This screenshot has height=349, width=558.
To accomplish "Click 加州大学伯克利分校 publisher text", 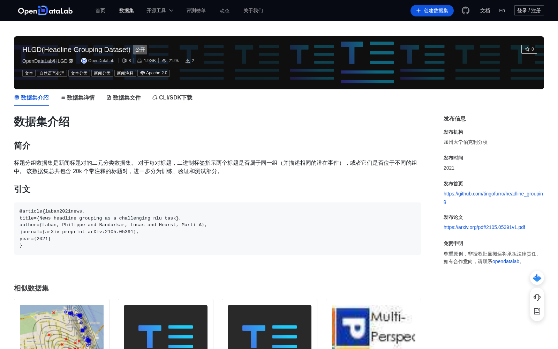I will pos(466,142).
